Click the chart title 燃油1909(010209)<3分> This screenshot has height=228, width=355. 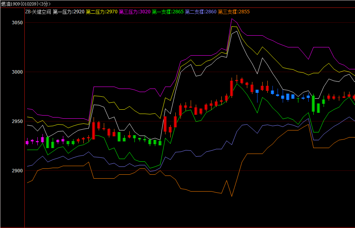click(26, 4)
